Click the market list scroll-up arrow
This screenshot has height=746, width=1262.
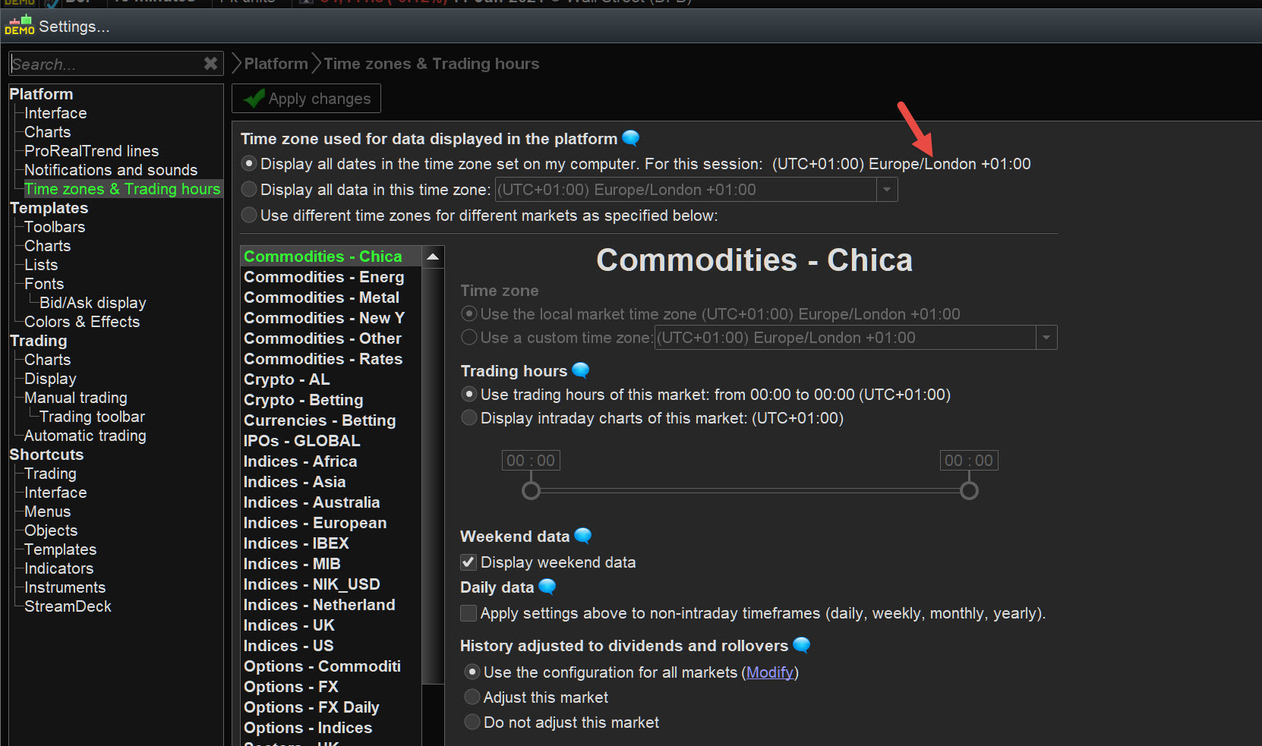pyautogui.click(x=433, y=257)
